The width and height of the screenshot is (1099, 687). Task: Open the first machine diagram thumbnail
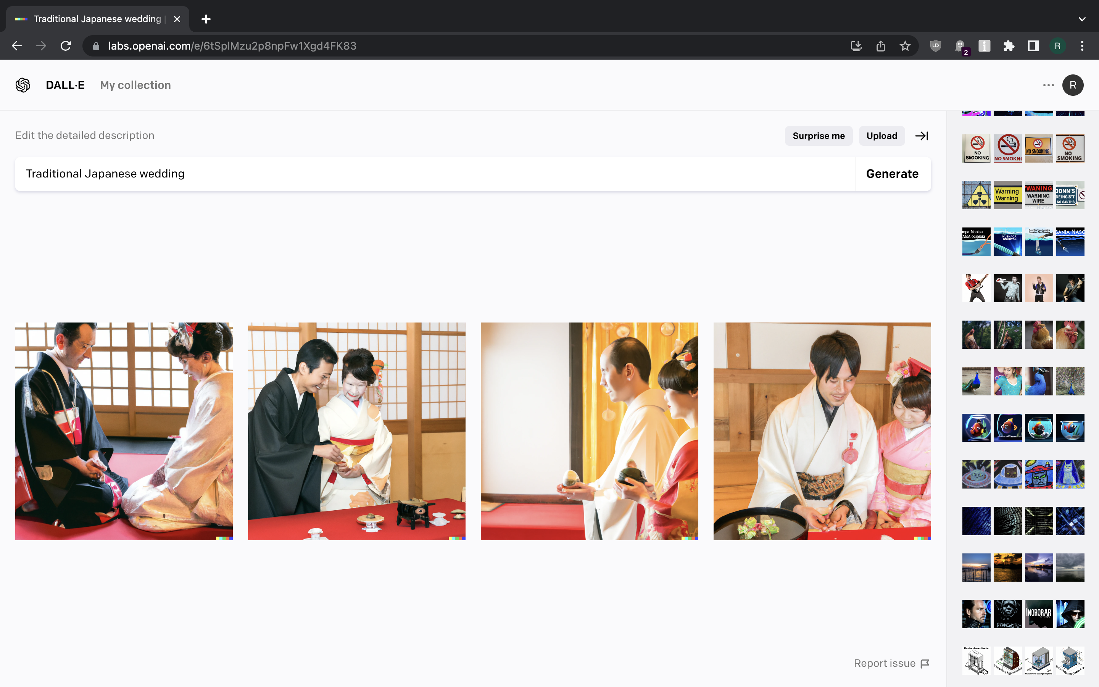tap(977, 661)
